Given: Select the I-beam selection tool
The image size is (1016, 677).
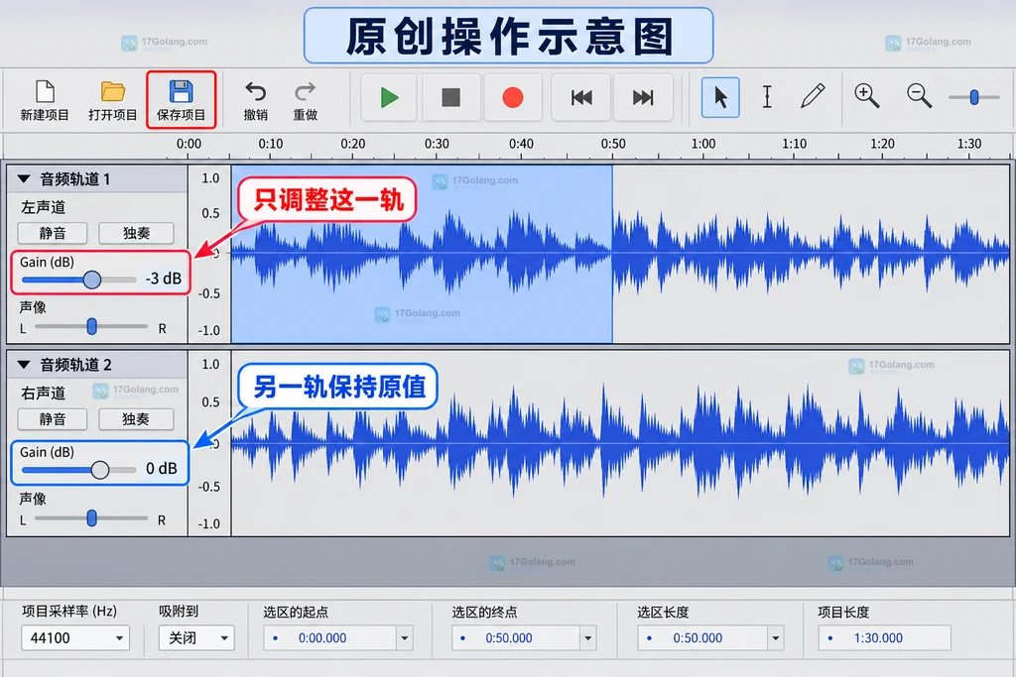Looking at the screenshot, I should (x=767, y=97).
